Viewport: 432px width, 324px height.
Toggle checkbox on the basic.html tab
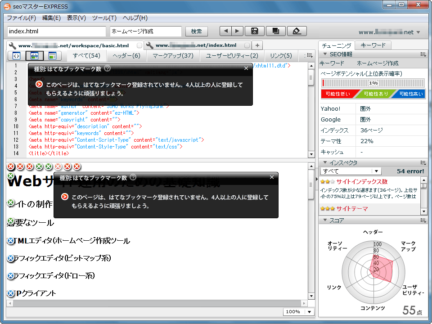coord(139,45)
